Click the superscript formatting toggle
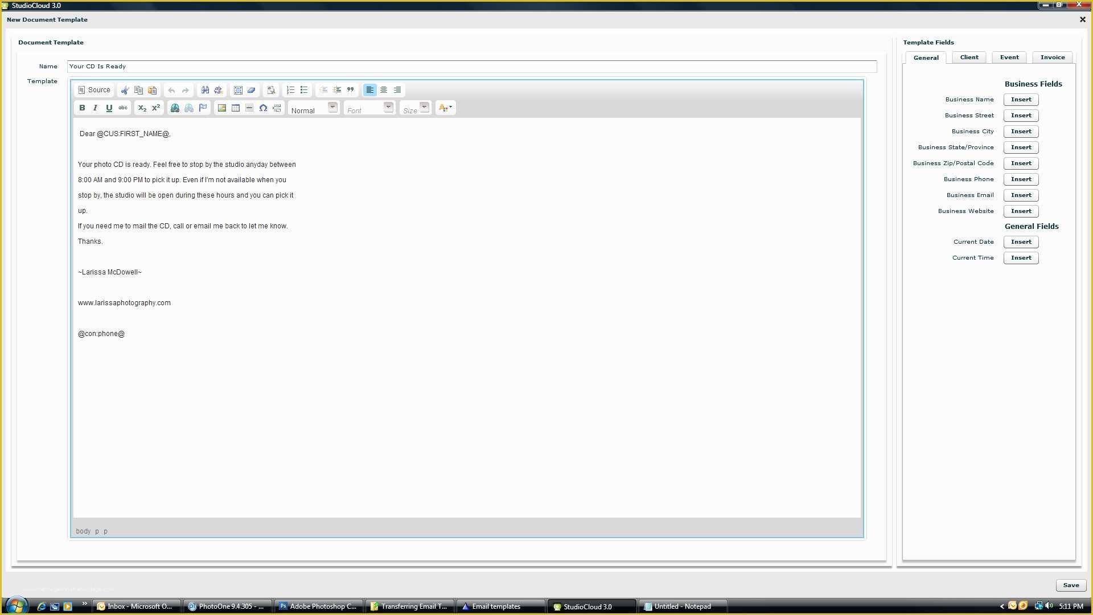1093x615 pixels. pos(155,108)
